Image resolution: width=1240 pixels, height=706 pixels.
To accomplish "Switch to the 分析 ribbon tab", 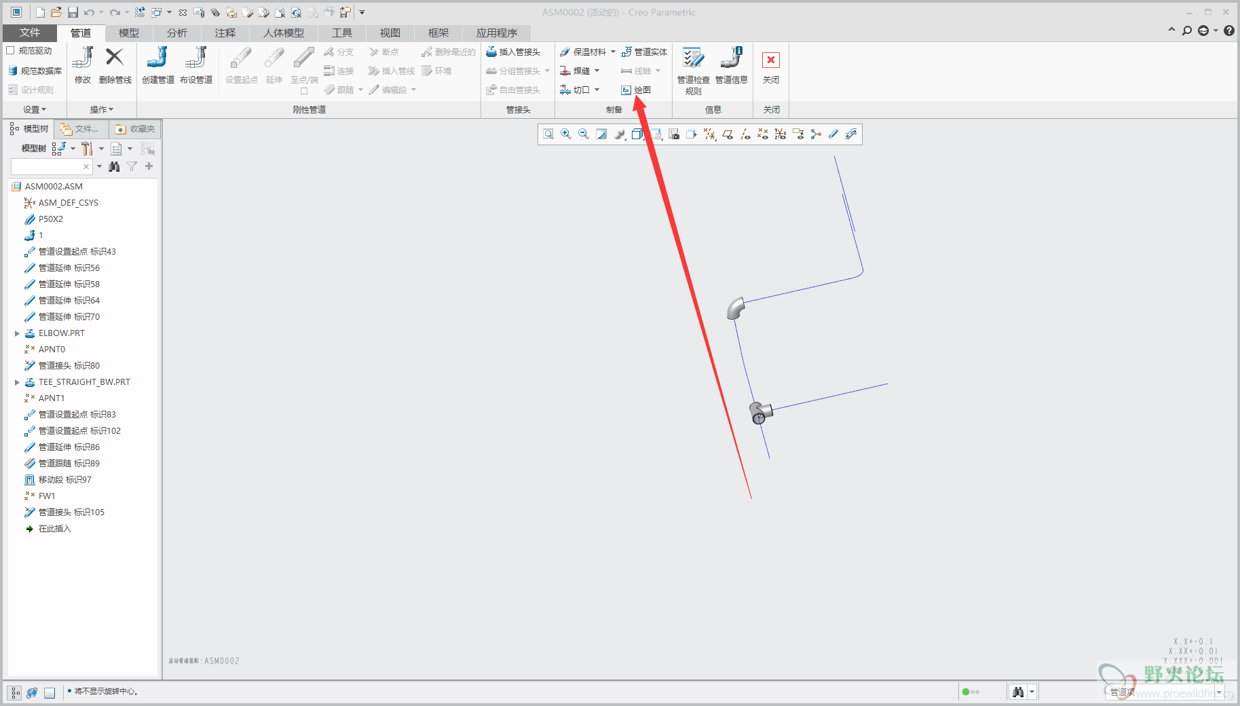I will coord(176,33).
